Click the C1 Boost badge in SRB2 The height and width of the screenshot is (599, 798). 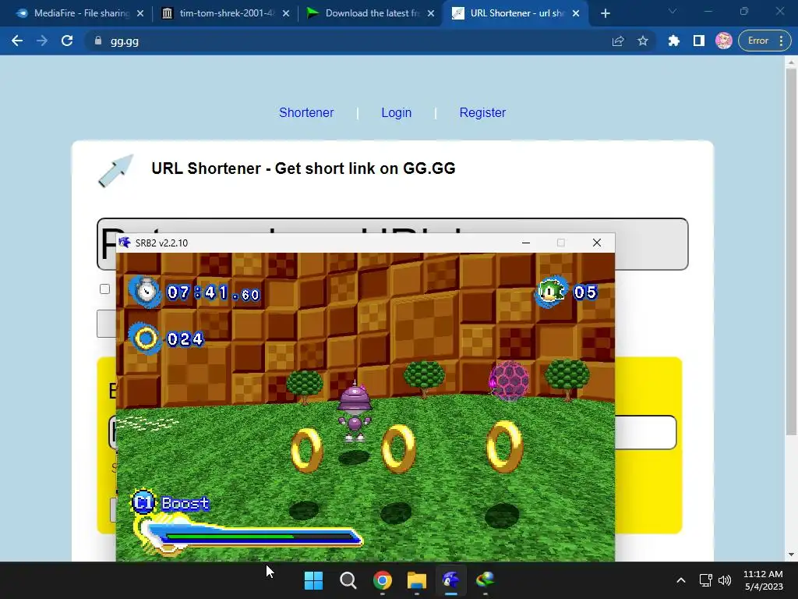tap(143, 503)
